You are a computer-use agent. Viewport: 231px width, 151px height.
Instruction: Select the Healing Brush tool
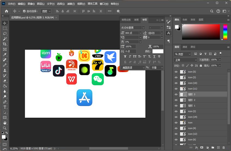tap(5, 60)
